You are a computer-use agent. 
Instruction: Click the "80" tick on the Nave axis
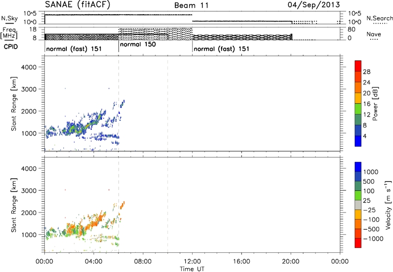pos(351,29)
